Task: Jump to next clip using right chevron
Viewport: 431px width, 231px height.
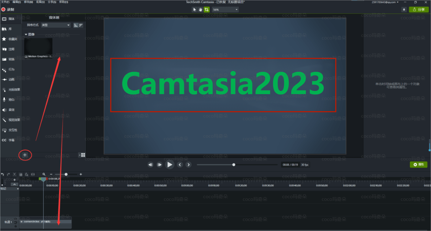Action: [x=188, y=165]
